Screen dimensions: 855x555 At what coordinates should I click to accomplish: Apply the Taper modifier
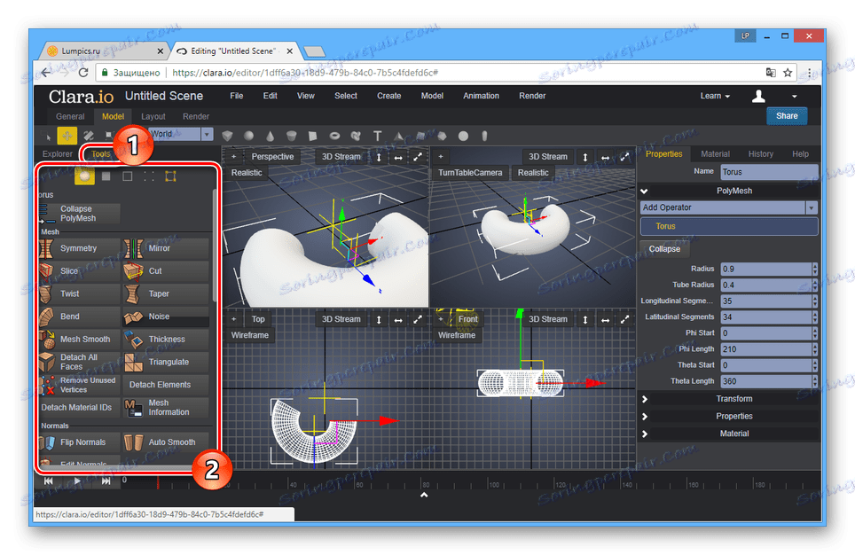pos(166,293)
